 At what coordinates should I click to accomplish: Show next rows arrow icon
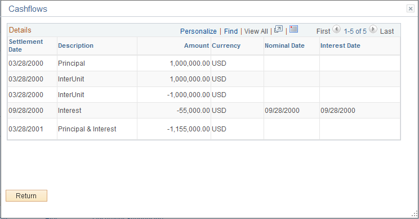[x=373, y=29]
